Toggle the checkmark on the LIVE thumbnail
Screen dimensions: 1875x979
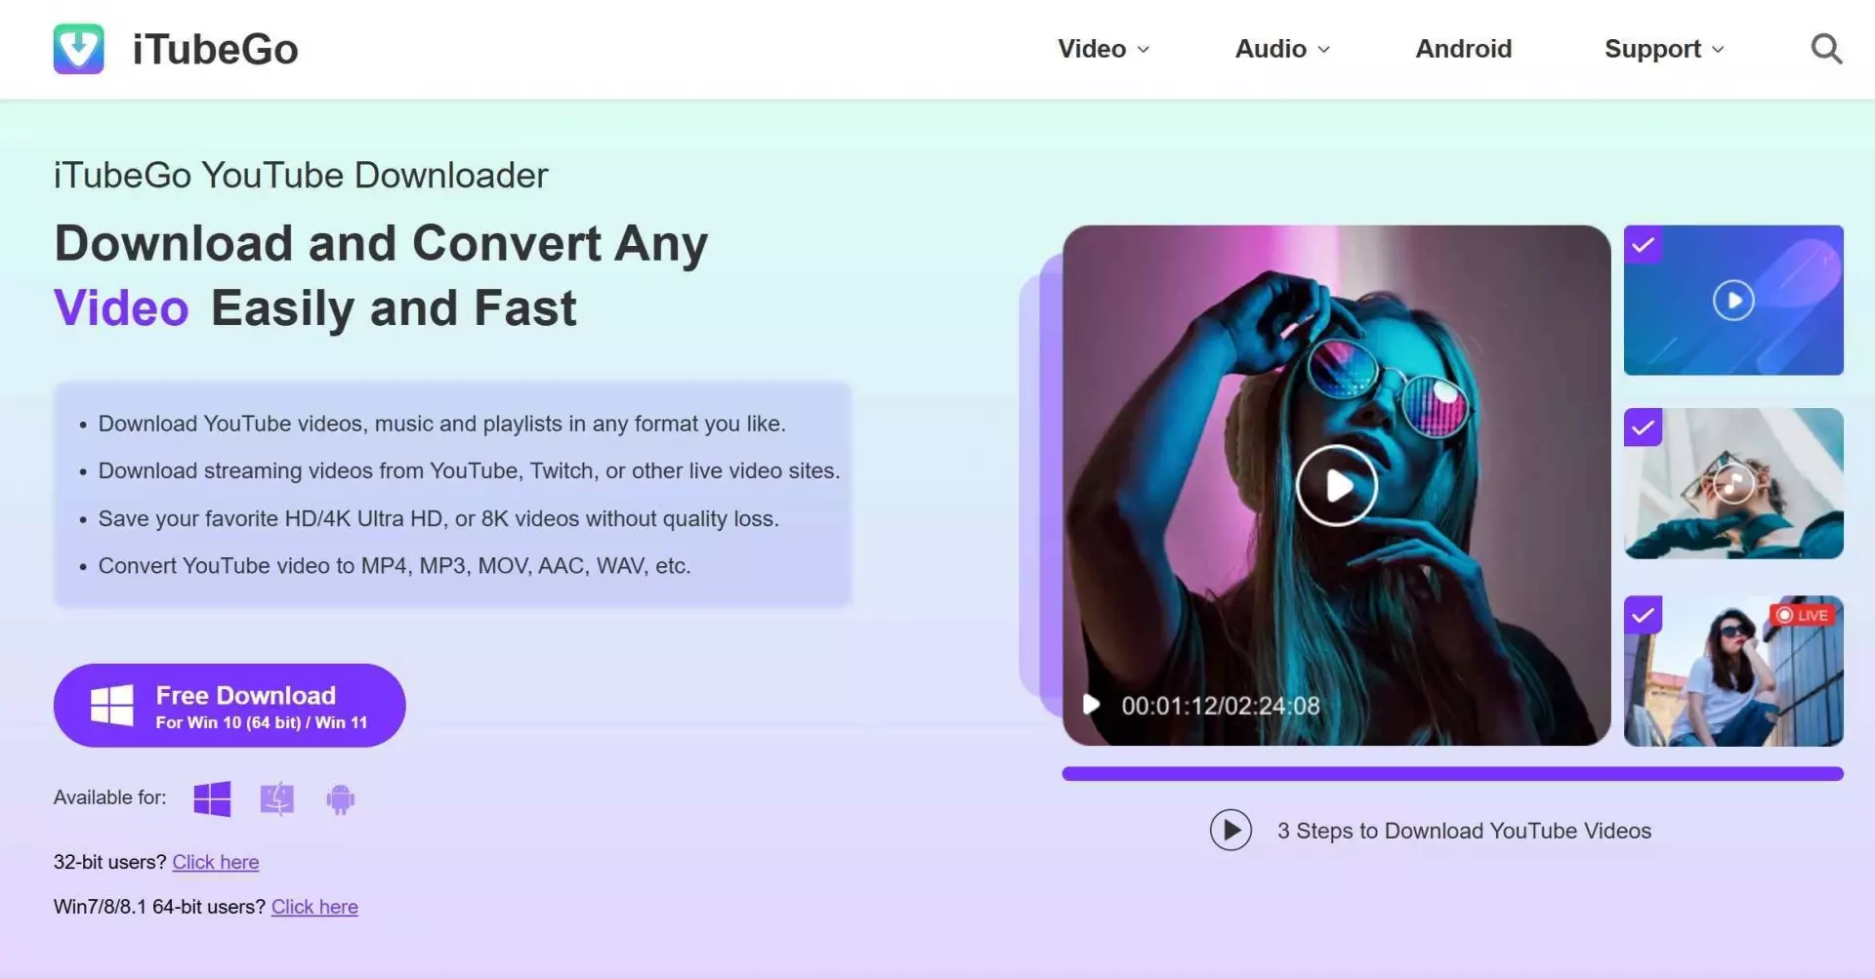point(1644,615)
